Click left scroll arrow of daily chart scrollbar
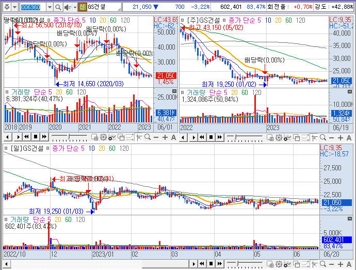The image size is (356, 270). click(x=6, y=264)
